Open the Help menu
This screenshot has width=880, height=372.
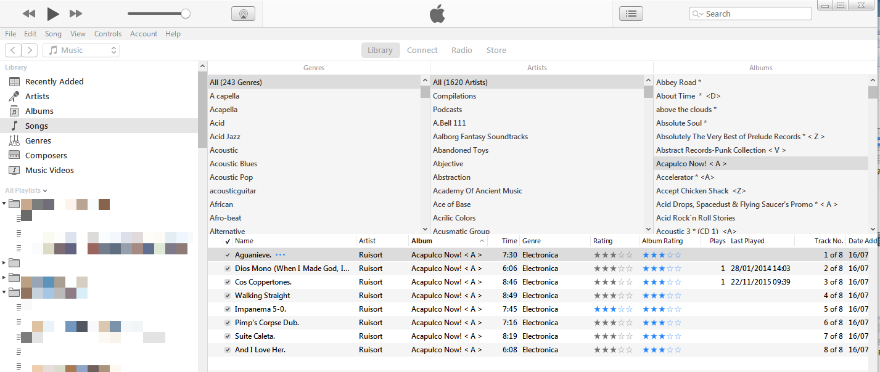coord(173,34)
